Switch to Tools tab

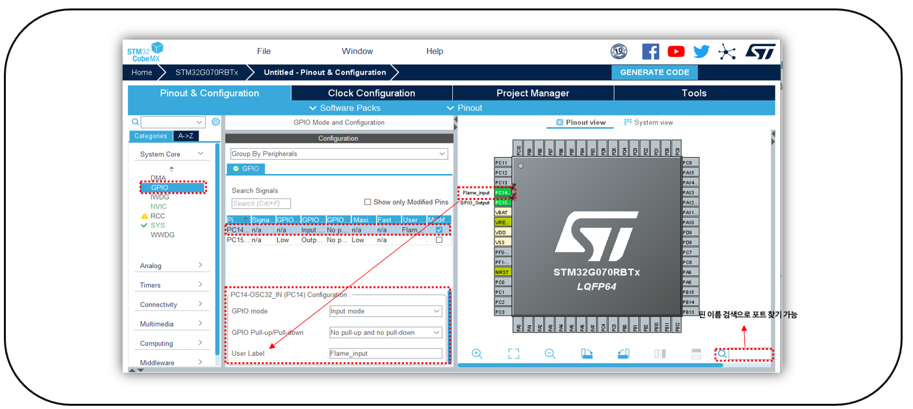[x=694, y=93]
